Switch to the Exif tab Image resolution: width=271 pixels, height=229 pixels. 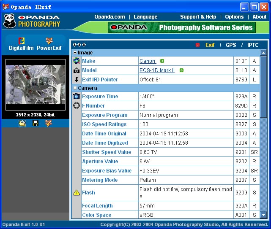pyautogui.click(x=210, y=45)
